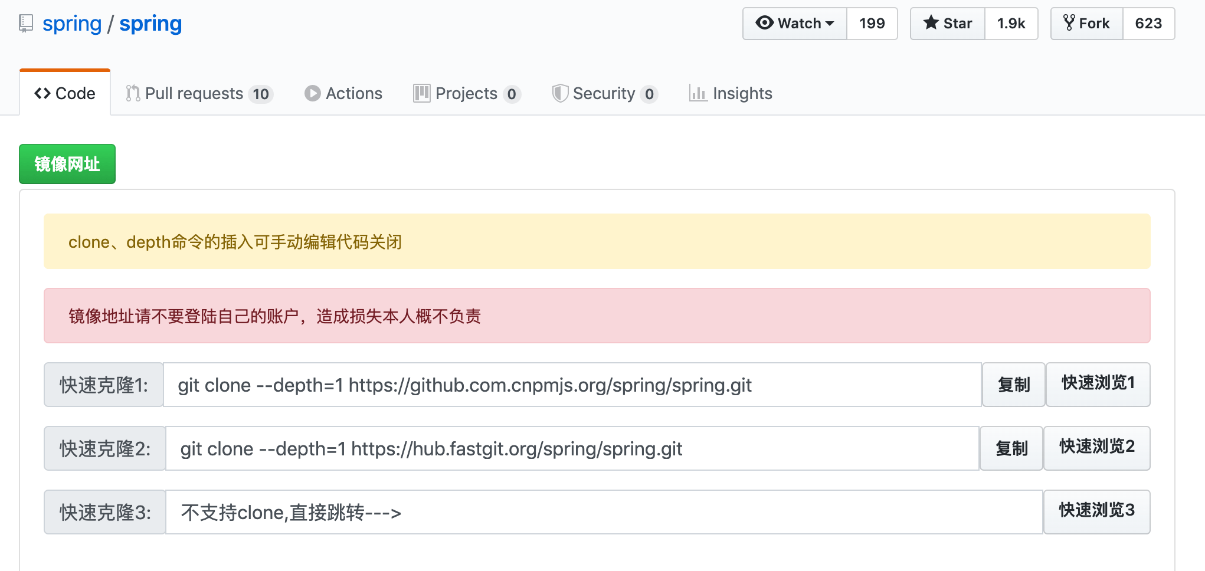Focus the 快速克隆2 clone command field
This screenshot has width=1205, height=571.
tap(572, 448)
